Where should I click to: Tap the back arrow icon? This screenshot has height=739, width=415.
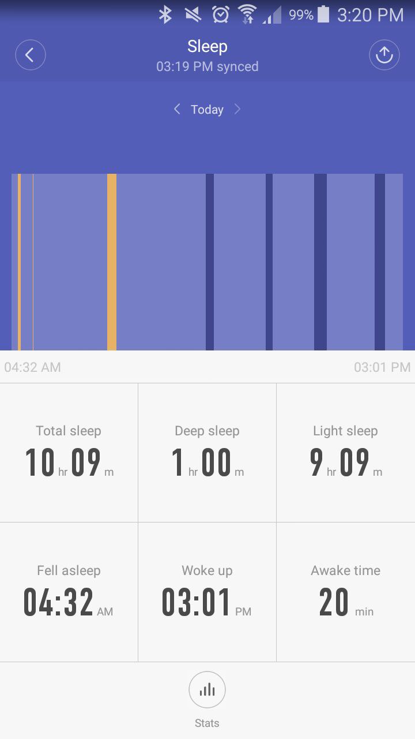(x=30, y=55)
